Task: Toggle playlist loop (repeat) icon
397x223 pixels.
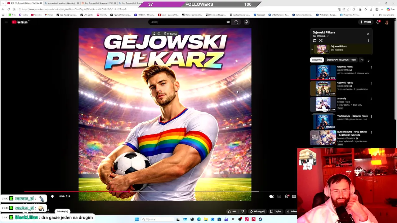Action: pos(314,41)
